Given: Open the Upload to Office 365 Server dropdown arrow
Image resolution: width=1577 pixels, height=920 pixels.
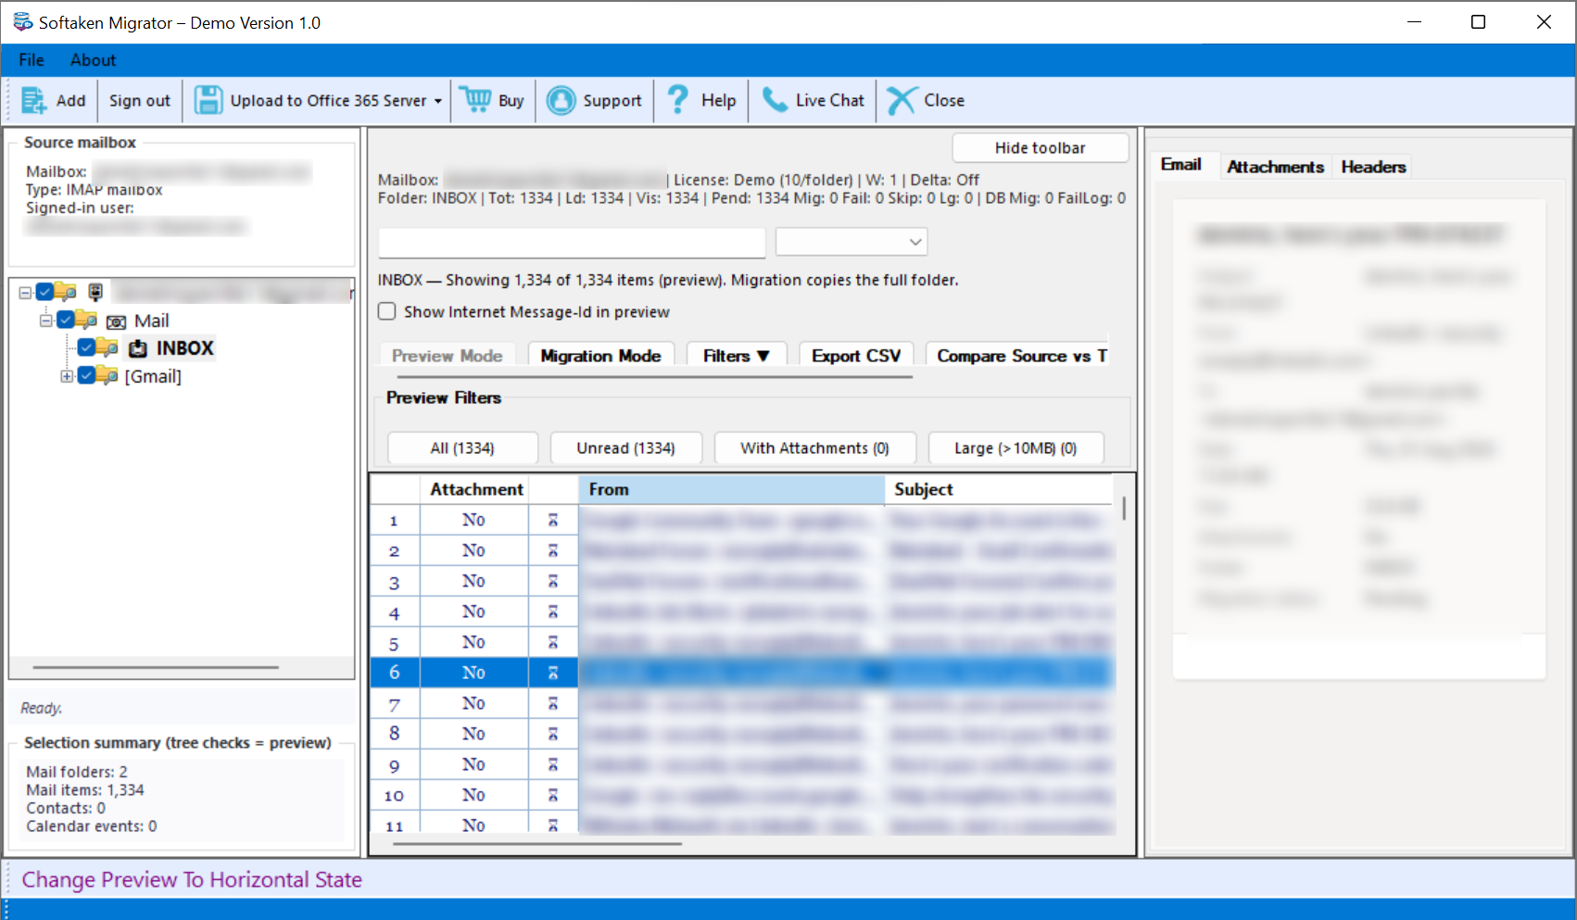Looking at the screenshot, I should pyautogui.click(x=438, y=101).
